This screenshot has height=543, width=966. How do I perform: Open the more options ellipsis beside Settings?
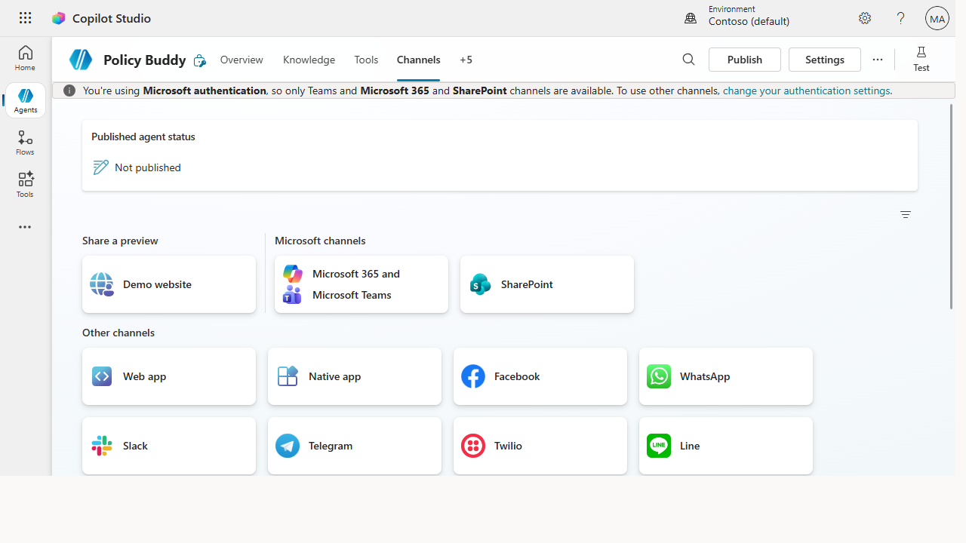tap(878, 60)
